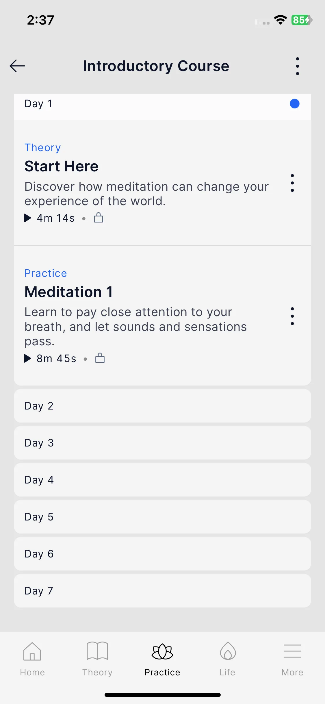
Task: Open the More menu tab
Action: [x=292, y=659]
